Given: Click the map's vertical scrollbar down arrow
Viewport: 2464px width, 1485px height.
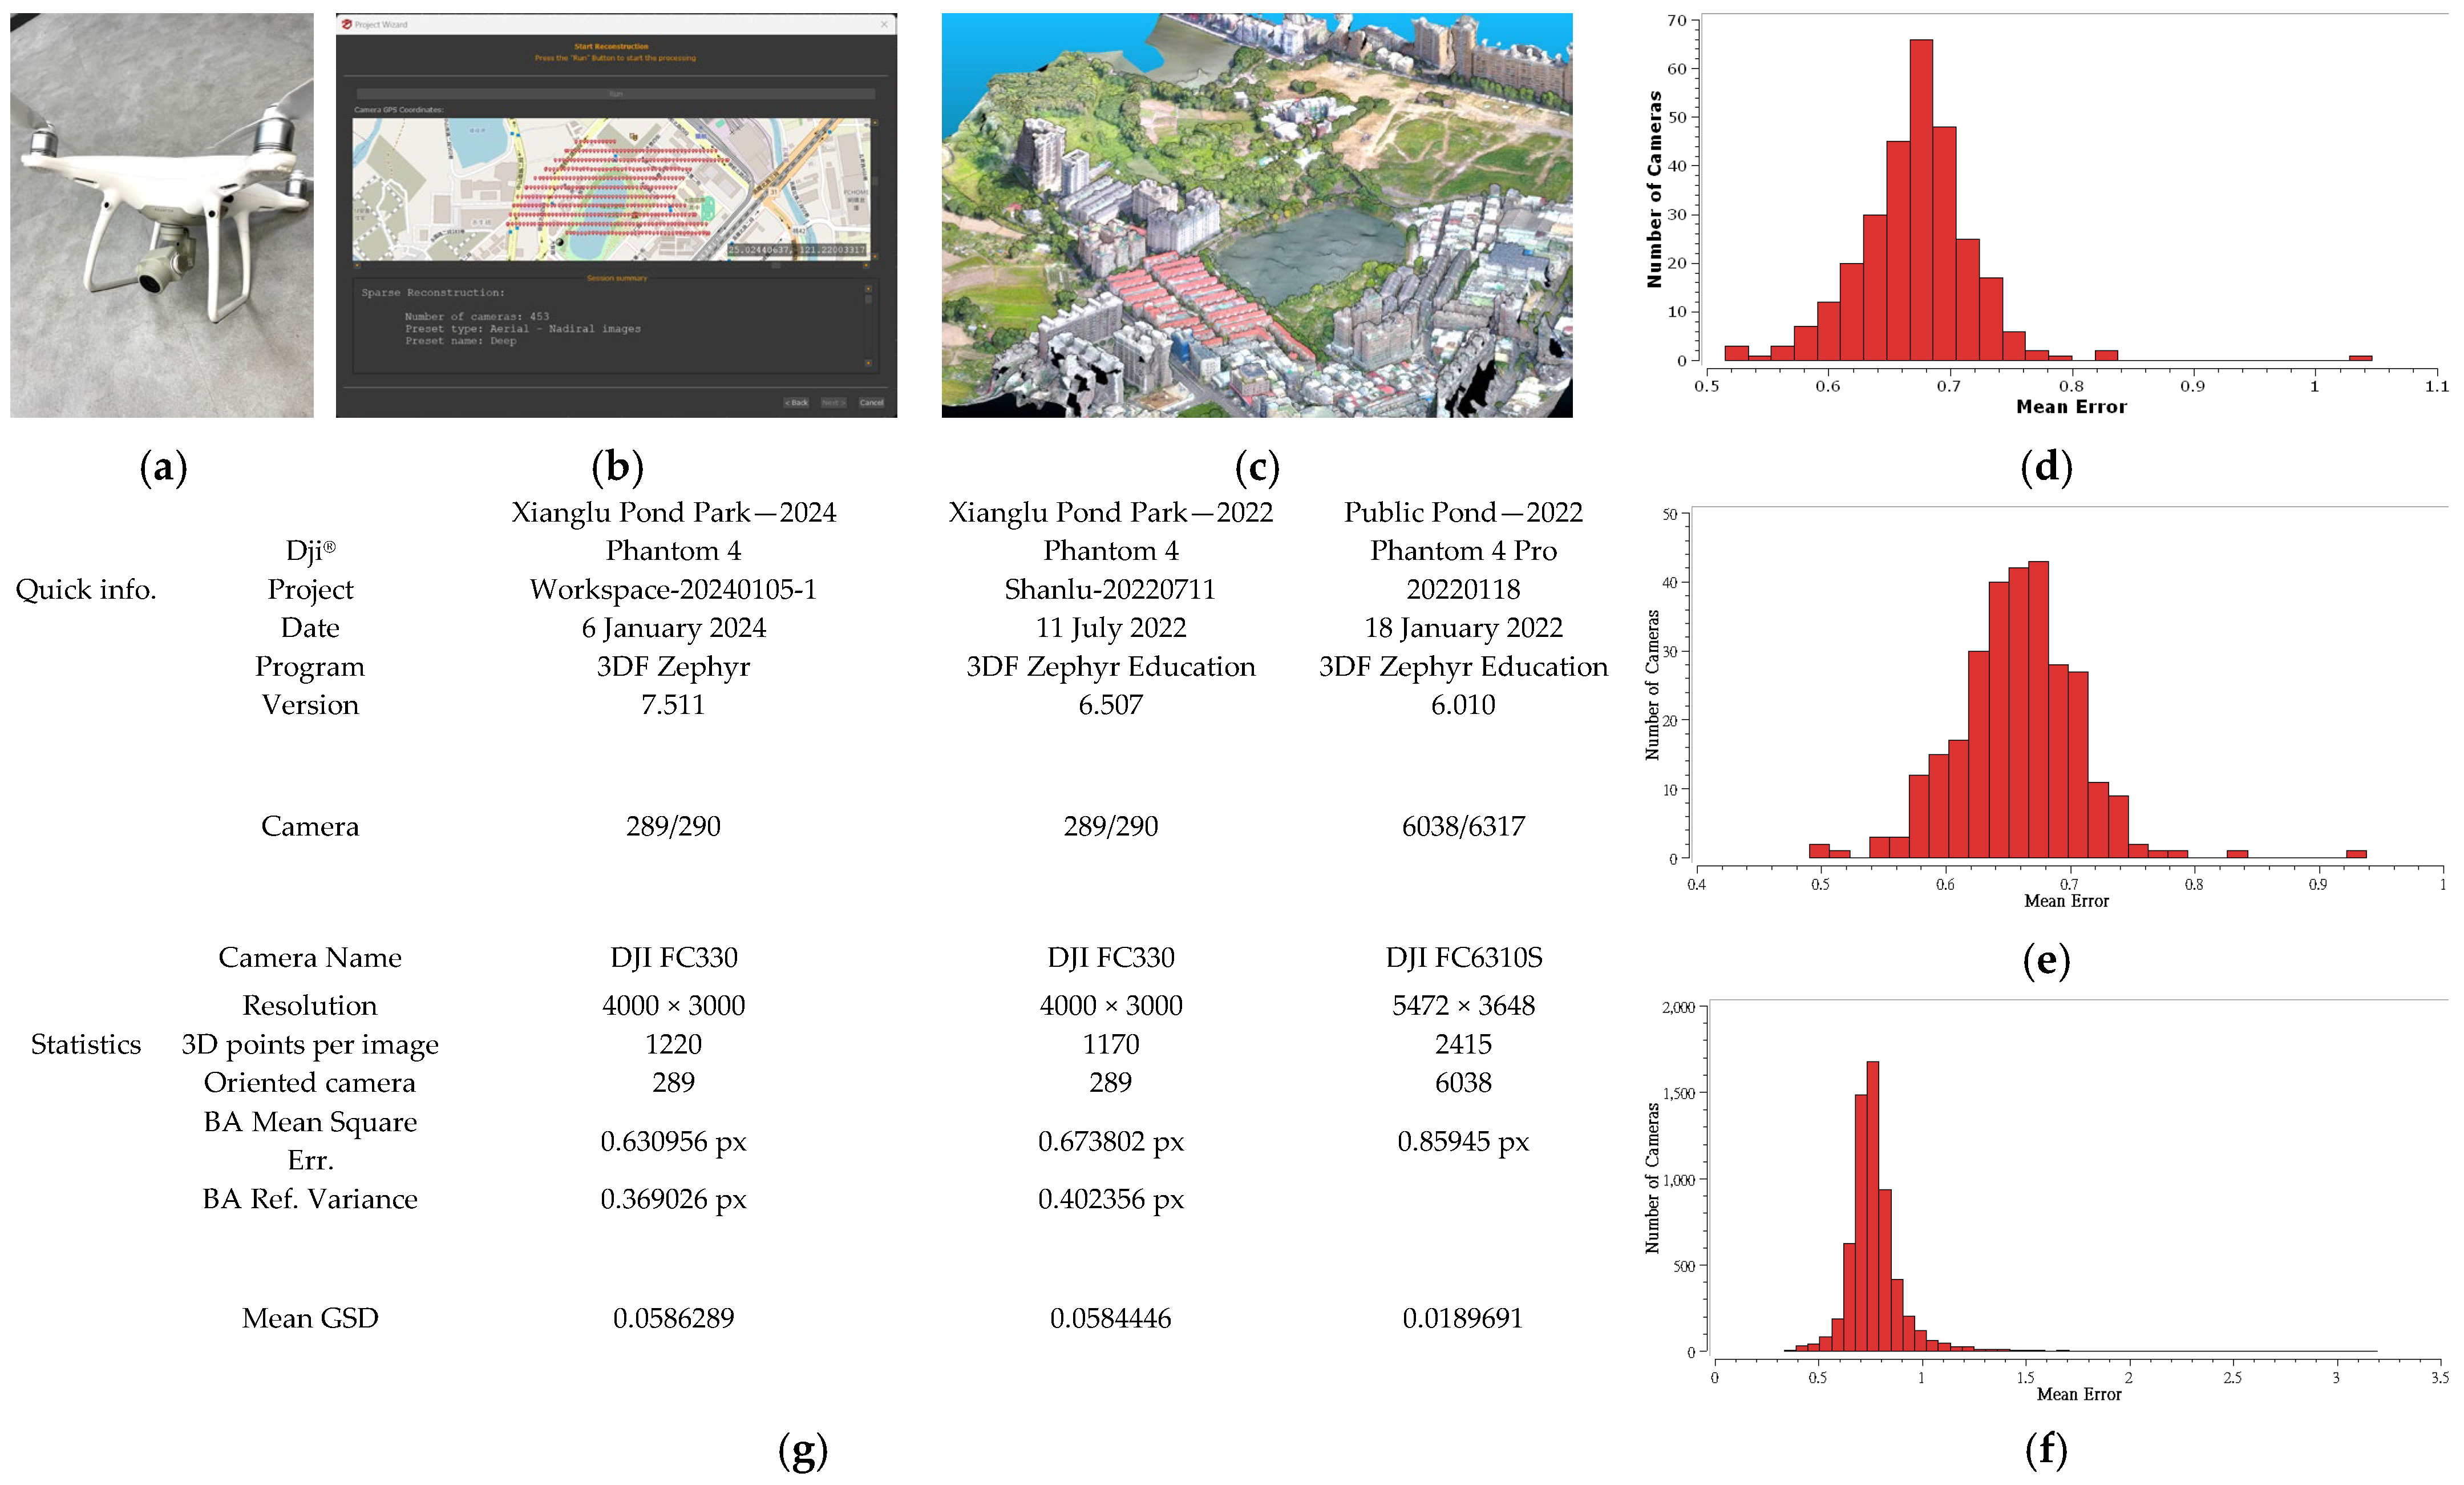Looking at the screenshot, I should point(875,256).
